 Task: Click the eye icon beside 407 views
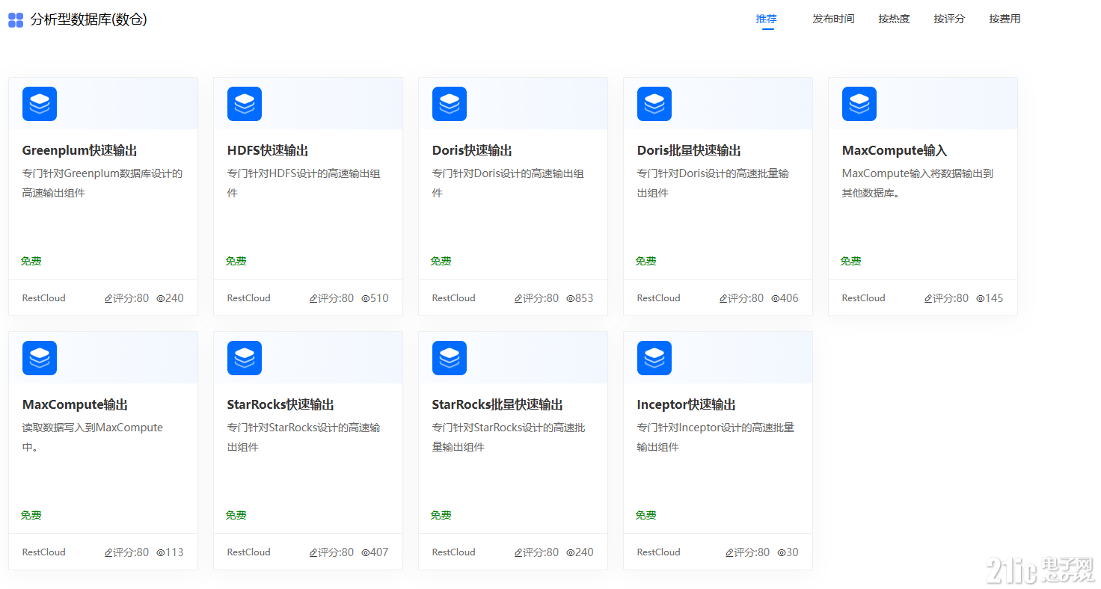pos(365,552)
